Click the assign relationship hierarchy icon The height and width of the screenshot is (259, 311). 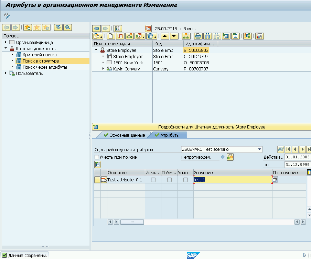[x=129, y=36]
